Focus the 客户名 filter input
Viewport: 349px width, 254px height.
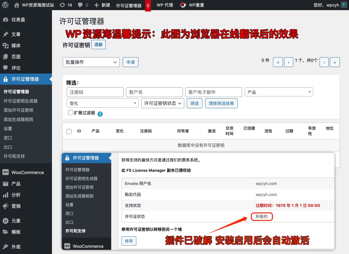tap(154, 92)
